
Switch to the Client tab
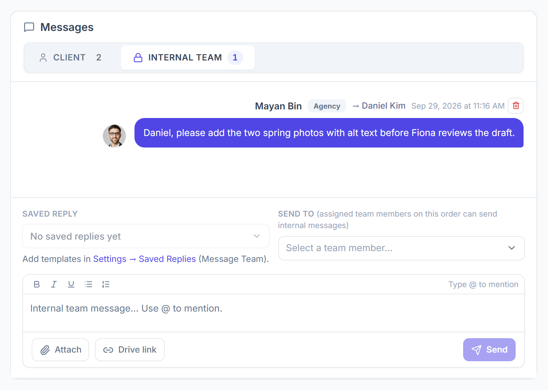tap(70, 58)
